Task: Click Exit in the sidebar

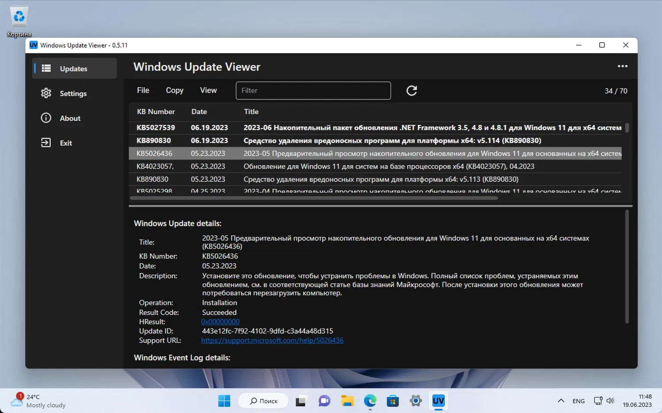Action: point(75,143)
